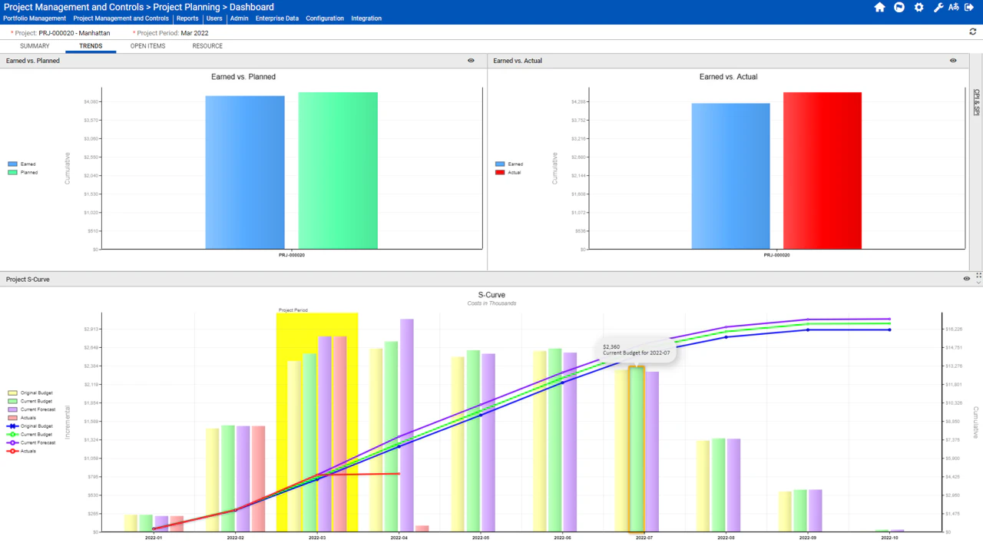Click the Home icon in the top bar

coord(879,7)
